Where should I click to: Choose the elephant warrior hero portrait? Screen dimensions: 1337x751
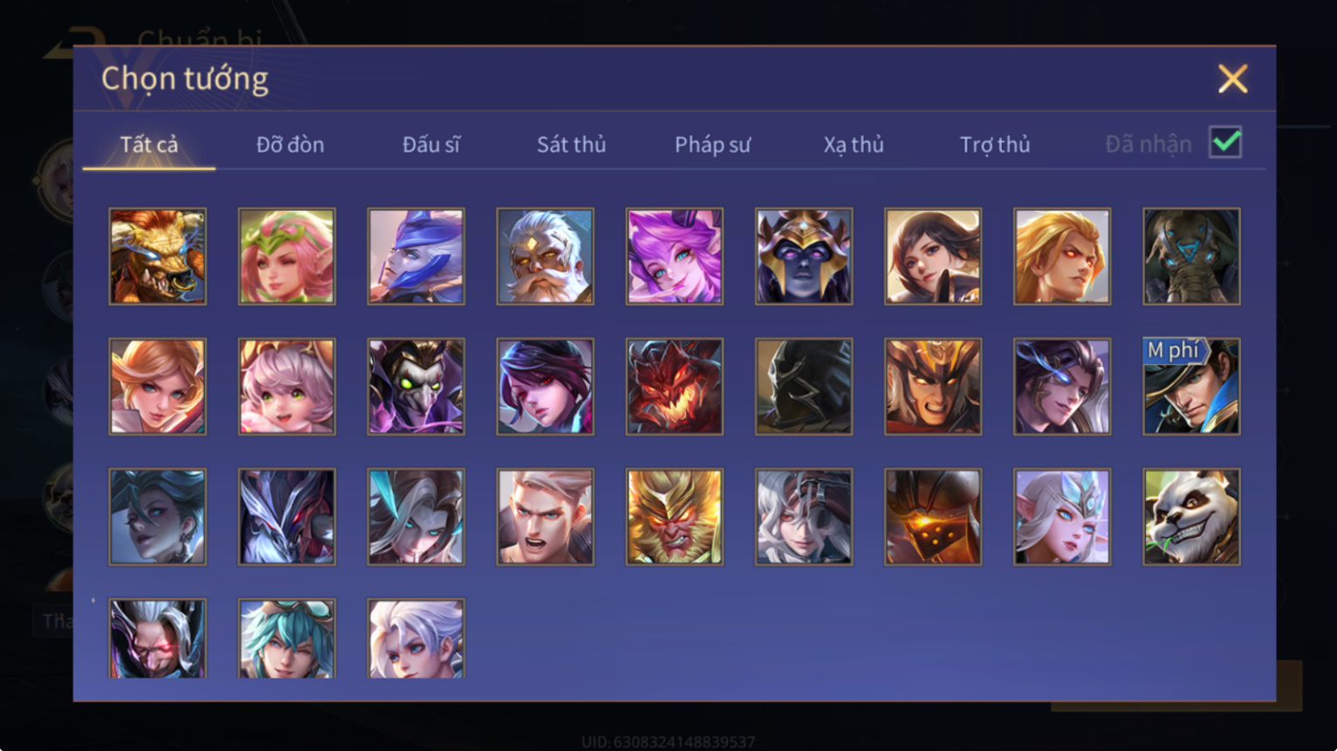pyautogui.click(x=1191, y=256)
